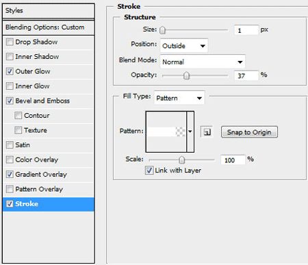Click the Size slider handle
Screen dimensions: 308x265
162,30
